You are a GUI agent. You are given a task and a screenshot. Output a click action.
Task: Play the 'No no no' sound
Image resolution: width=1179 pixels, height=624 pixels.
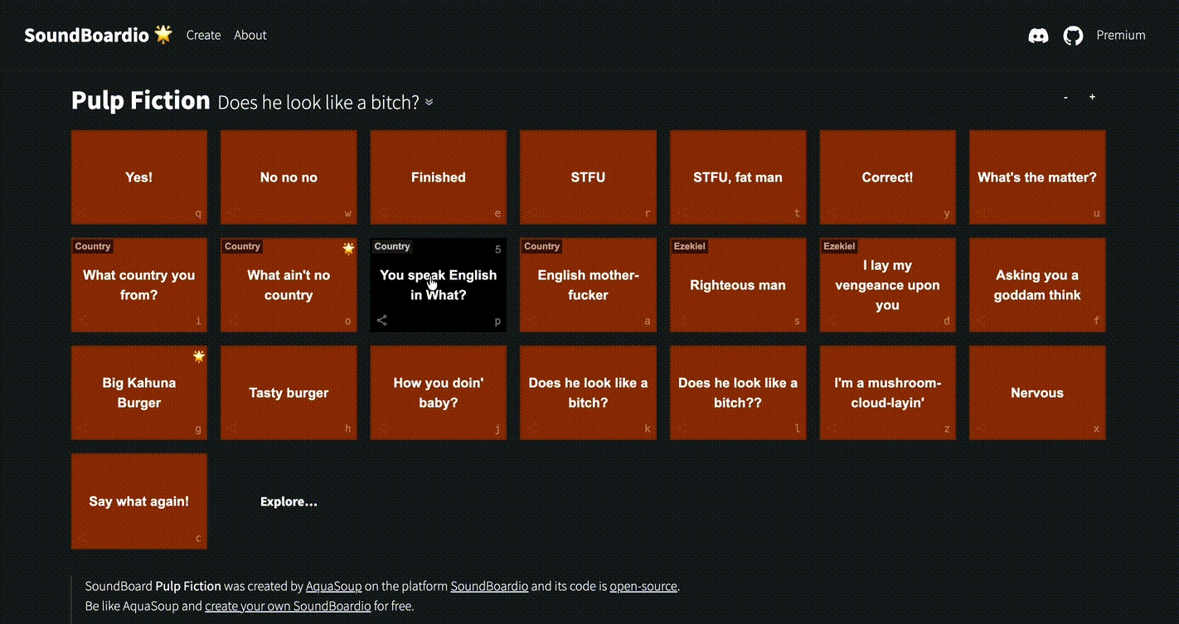click(289, 177)
